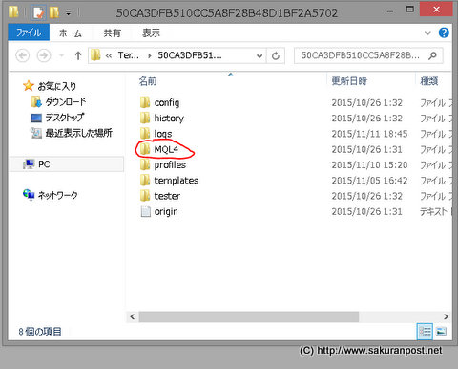458x369 pixels.
Task: Go forward with the forward arrow
Action: (x=44, y=55)
